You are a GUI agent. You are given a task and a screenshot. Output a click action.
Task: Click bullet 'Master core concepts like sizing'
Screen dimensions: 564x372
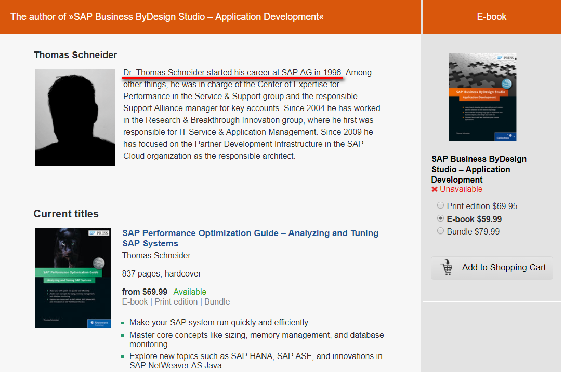(256, 339)
